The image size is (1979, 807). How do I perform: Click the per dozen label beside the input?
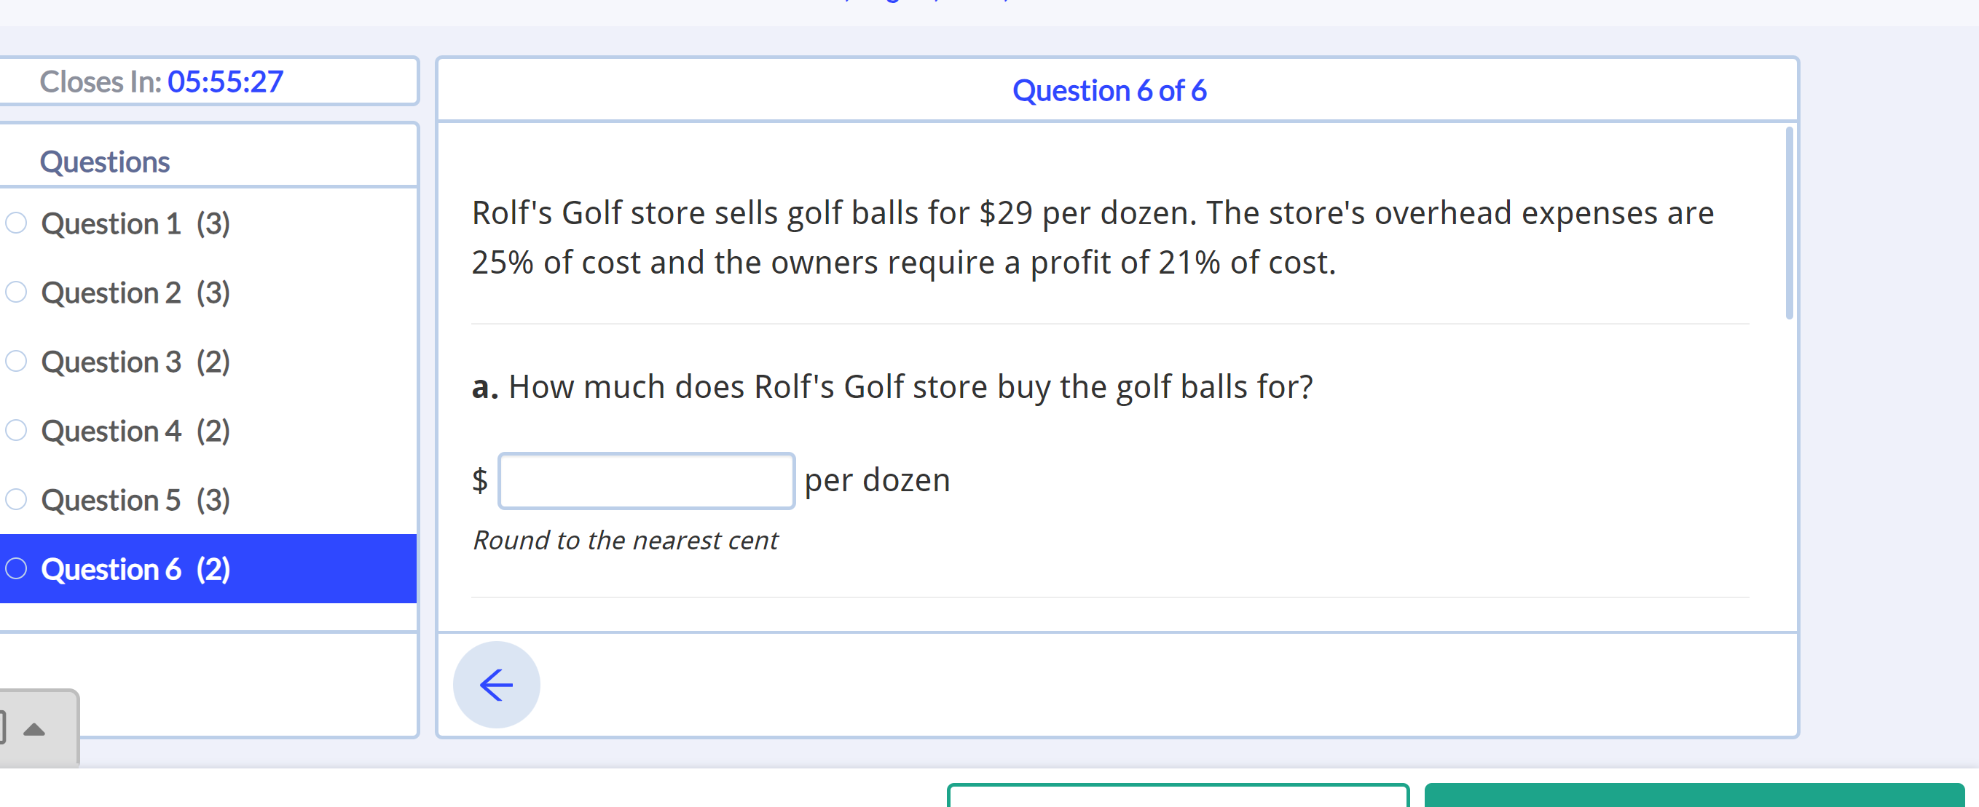[876, 479]
